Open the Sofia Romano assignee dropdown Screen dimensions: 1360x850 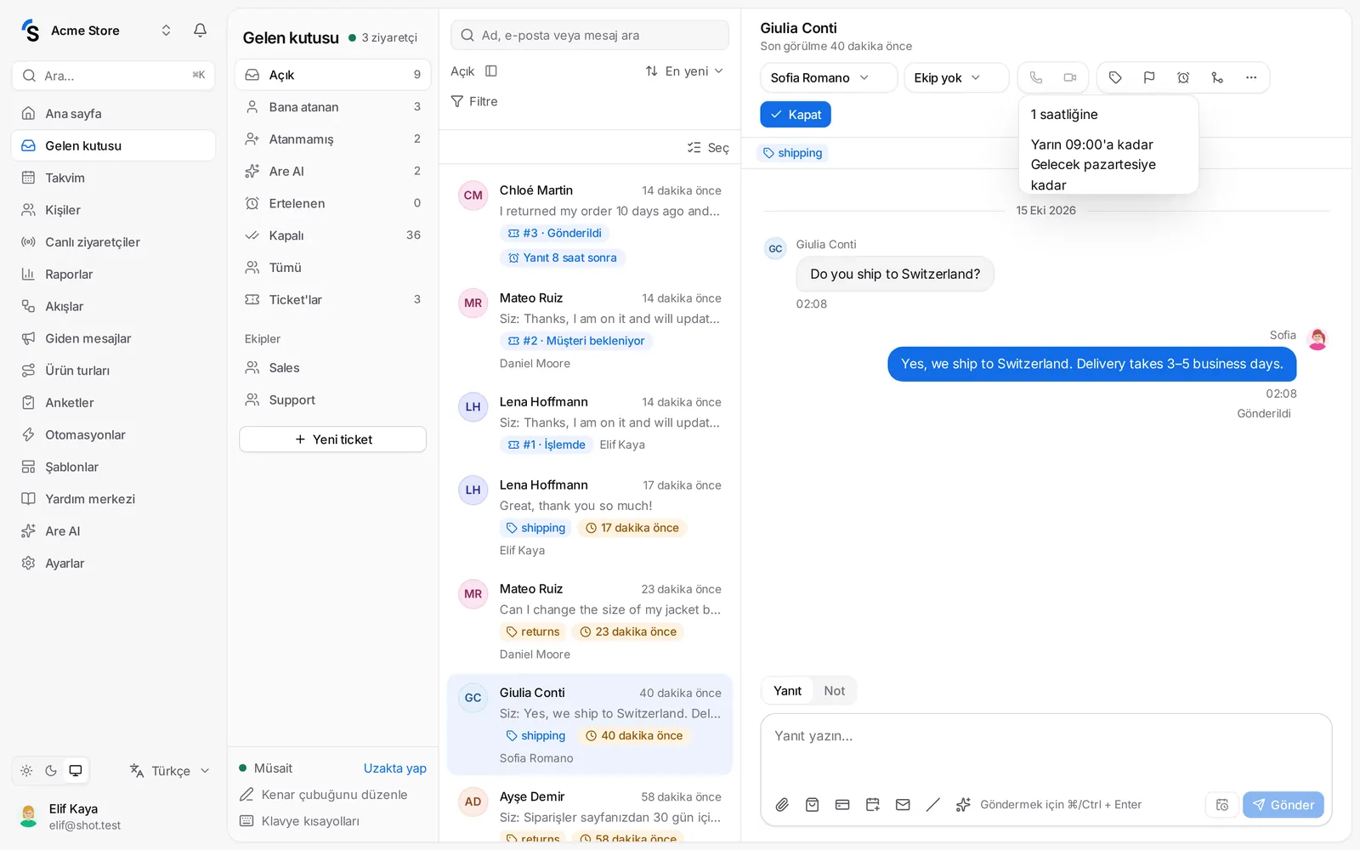829,77
